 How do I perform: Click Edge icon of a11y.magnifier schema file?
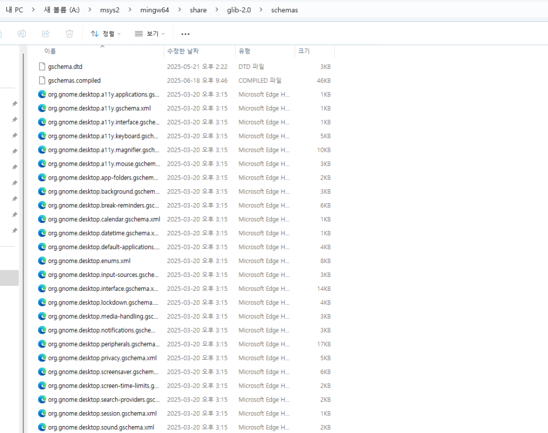click(42, 150)
